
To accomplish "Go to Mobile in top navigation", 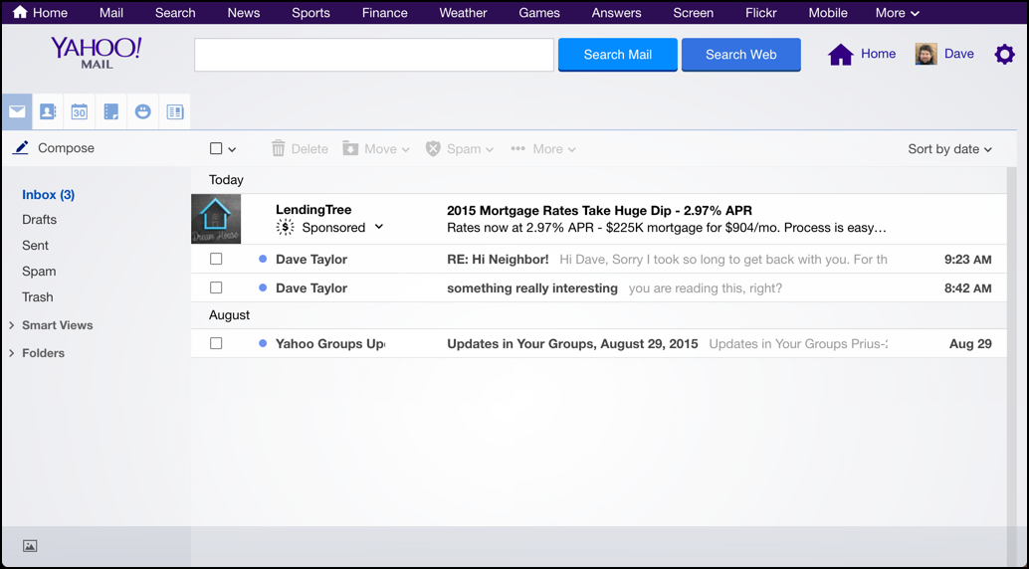I will pos(828,13).
